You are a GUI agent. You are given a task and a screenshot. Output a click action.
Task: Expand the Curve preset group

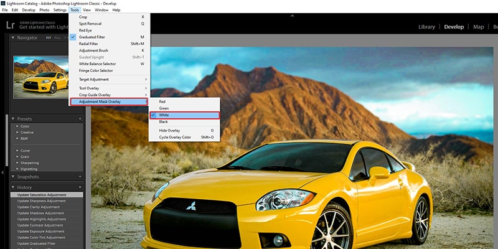click(x=17, y=151)
